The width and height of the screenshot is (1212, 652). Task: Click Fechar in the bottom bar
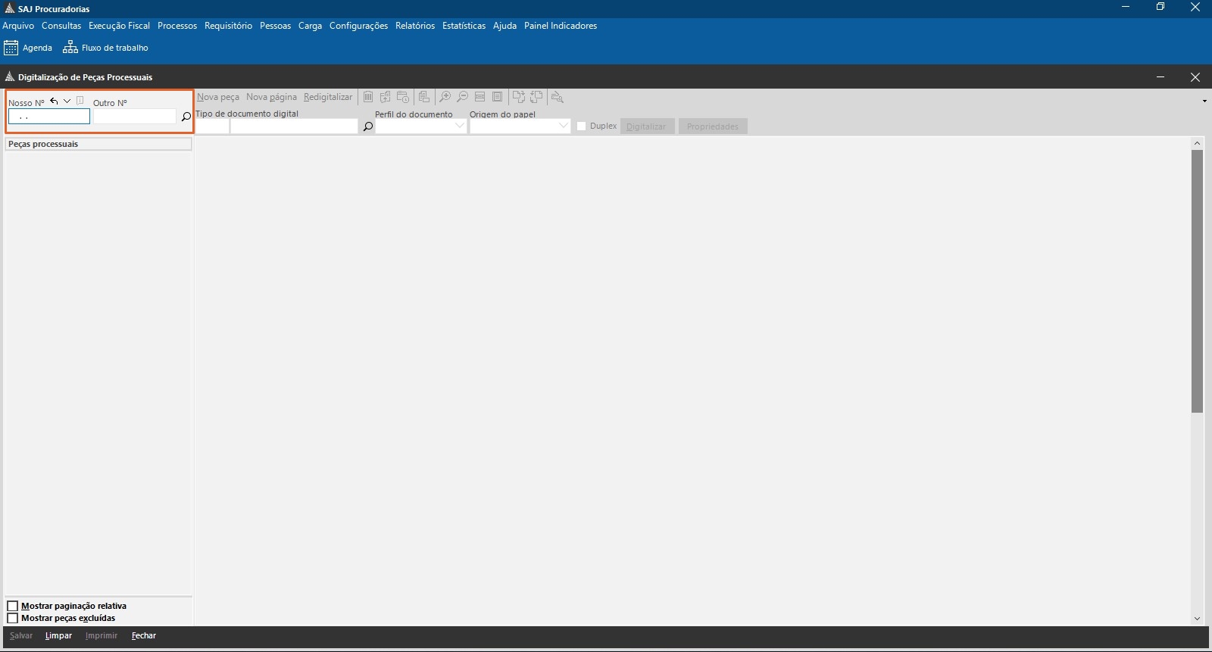point(144,635)
